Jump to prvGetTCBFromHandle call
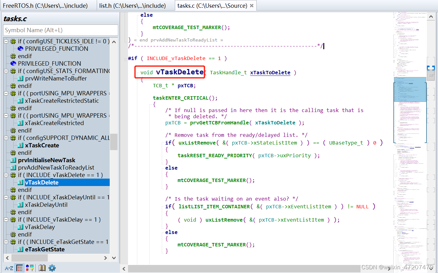 219,123
